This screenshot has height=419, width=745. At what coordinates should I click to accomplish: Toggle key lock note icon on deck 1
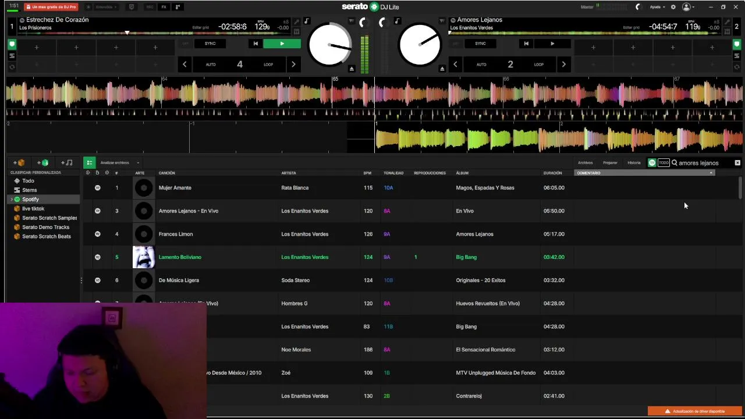click(x=307, y=22)
